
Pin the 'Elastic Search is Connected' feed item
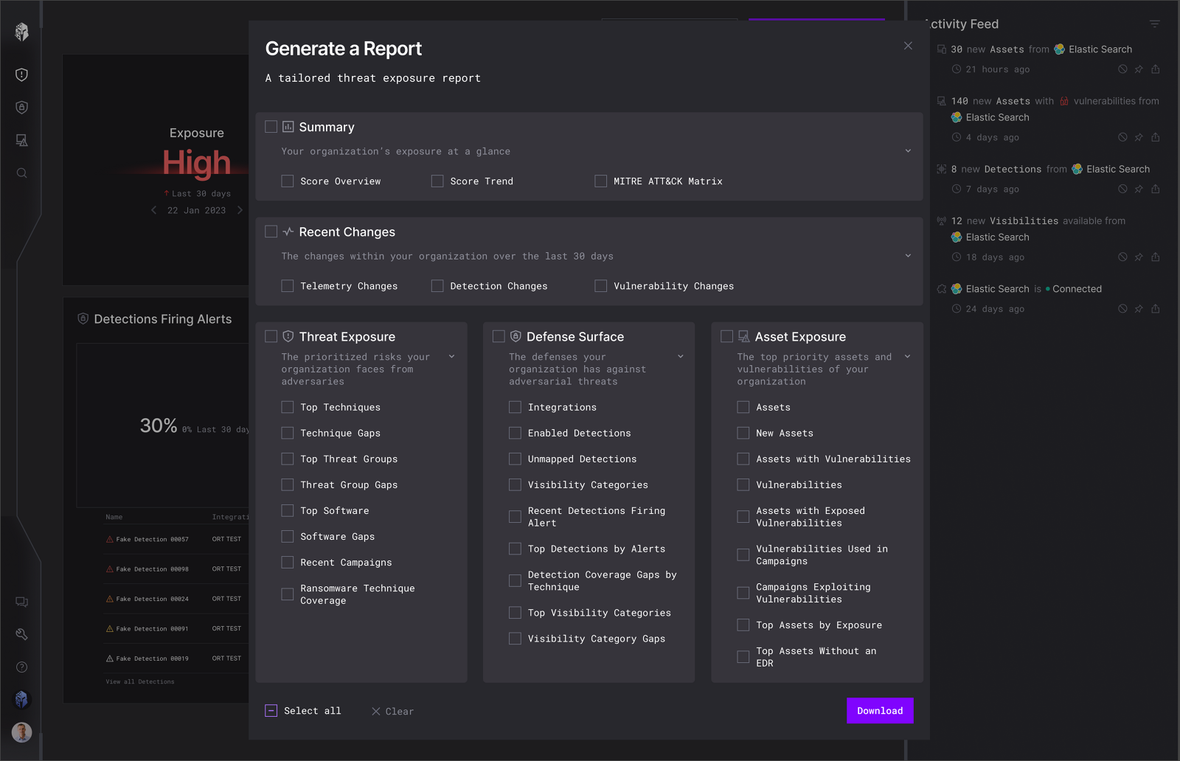click(1139, 309)
